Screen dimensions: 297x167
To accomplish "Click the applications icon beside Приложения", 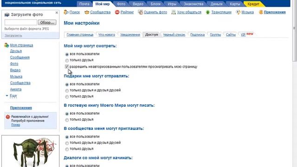I will coord(261,13).
